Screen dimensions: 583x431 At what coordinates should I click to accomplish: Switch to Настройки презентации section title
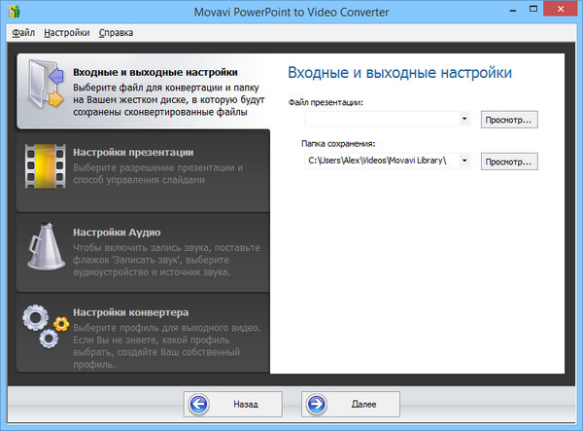point(133,152)
